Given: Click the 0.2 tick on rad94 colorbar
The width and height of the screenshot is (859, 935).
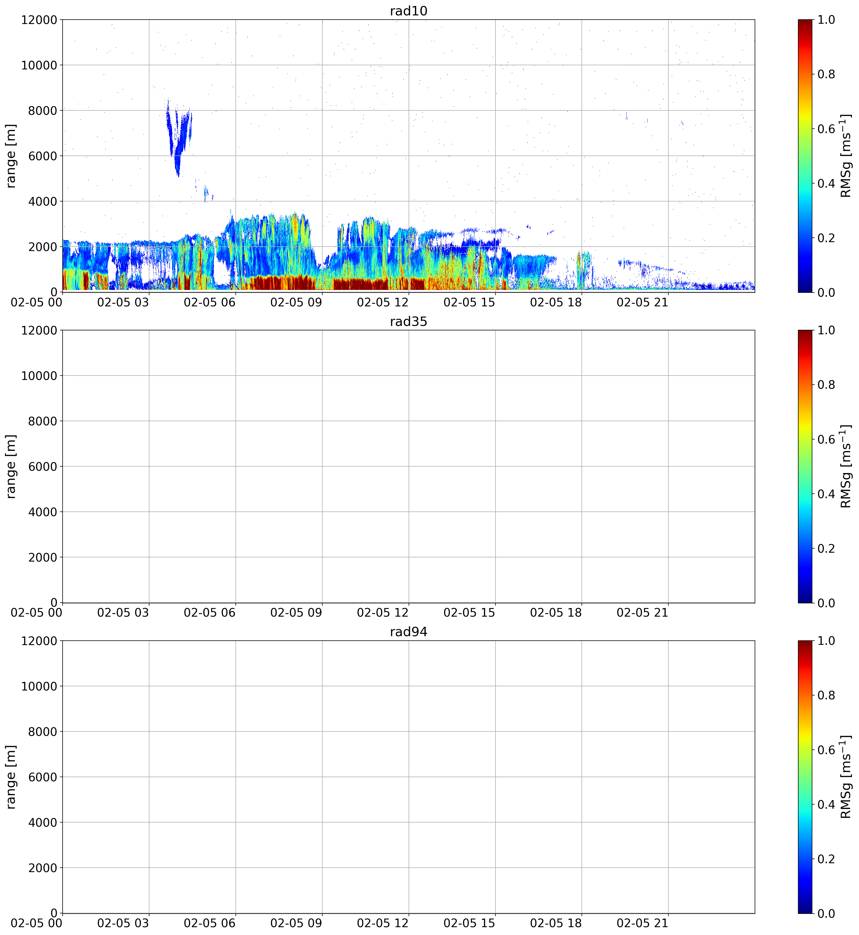Looking at the screenshot, I should point(826,859).
